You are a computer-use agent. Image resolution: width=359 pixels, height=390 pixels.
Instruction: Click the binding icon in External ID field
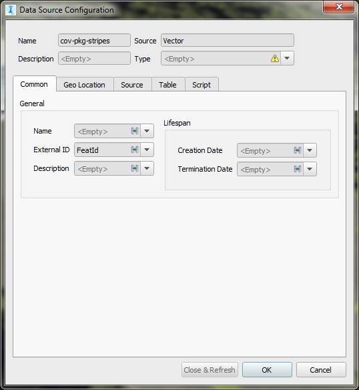click(135, 150)
